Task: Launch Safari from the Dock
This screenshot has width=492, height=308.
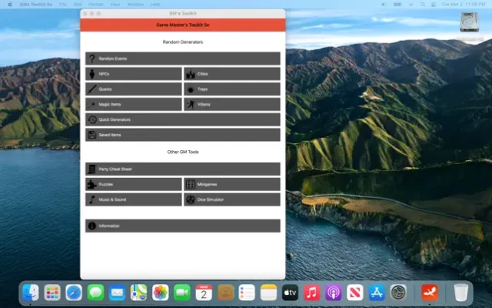Action: (x=74, y=293)
